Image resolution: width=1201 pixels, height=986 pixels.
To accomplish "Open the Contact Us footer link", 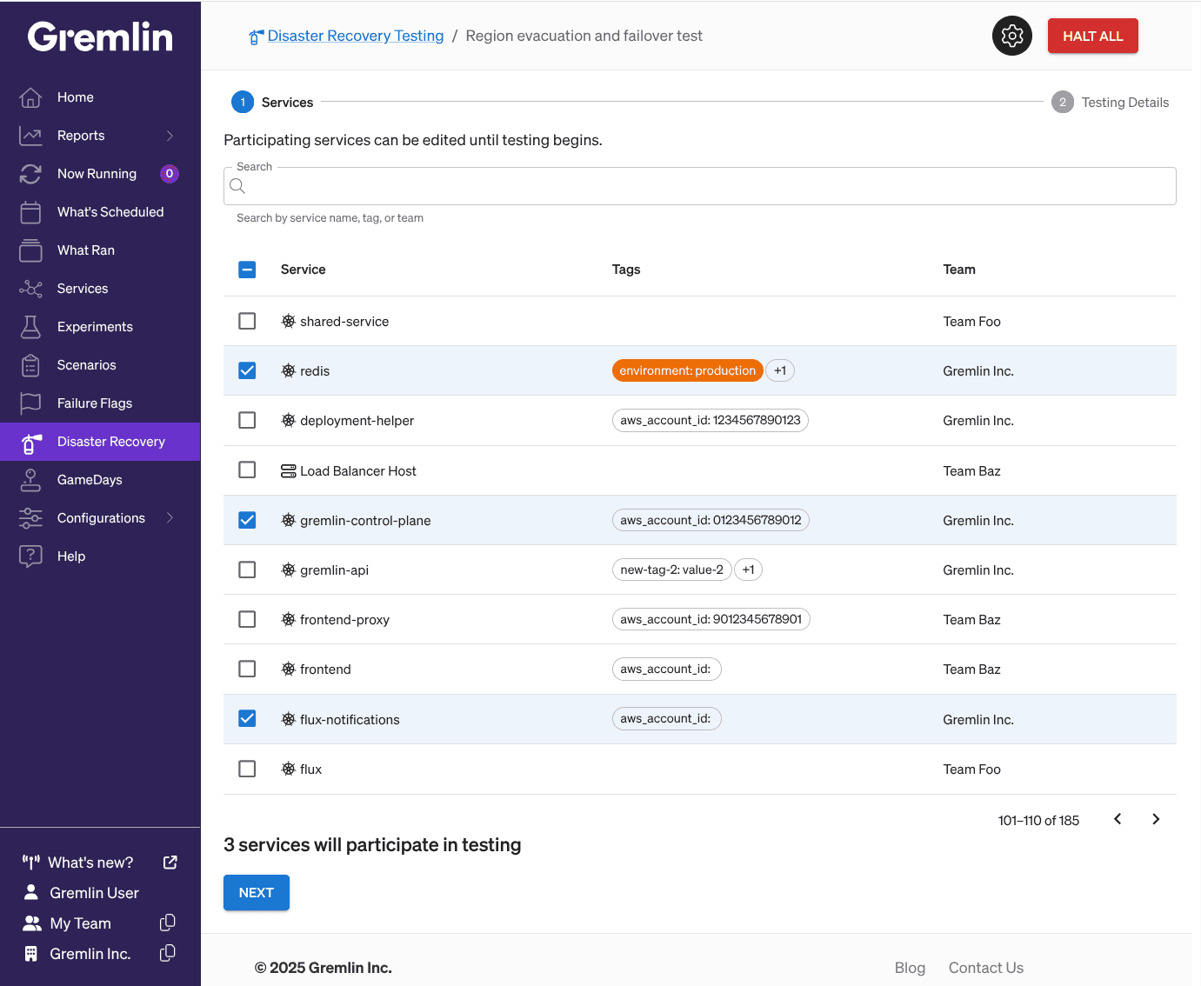I will 986,968.
